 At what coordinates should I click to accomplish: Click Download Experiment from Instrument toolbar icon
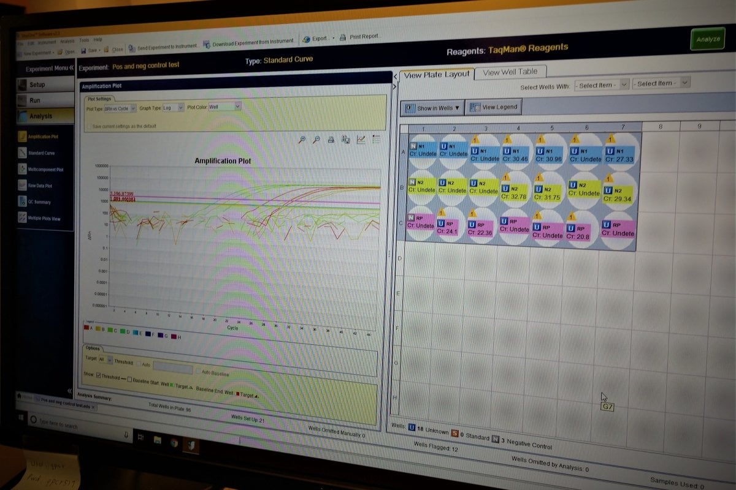click(207, 44)
